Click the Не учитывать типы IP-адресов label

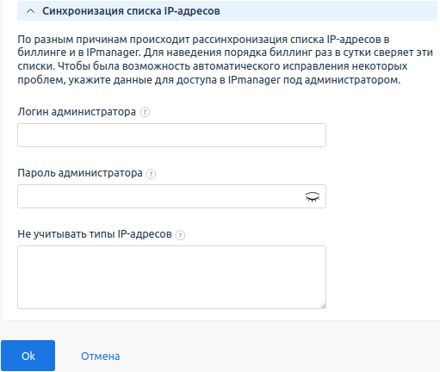click(x=95, y=234)
